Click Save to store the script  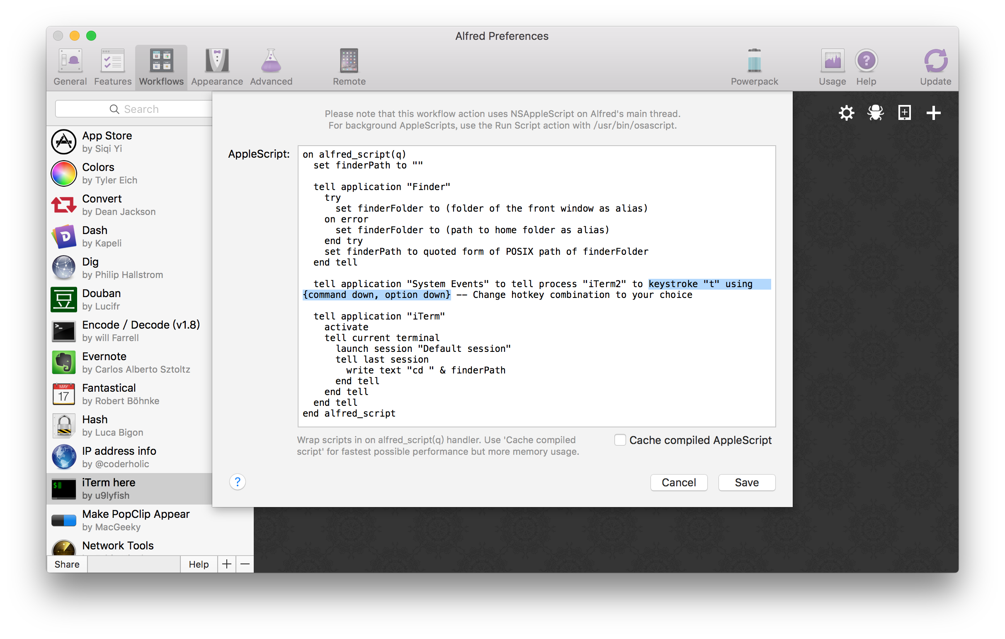746,483
